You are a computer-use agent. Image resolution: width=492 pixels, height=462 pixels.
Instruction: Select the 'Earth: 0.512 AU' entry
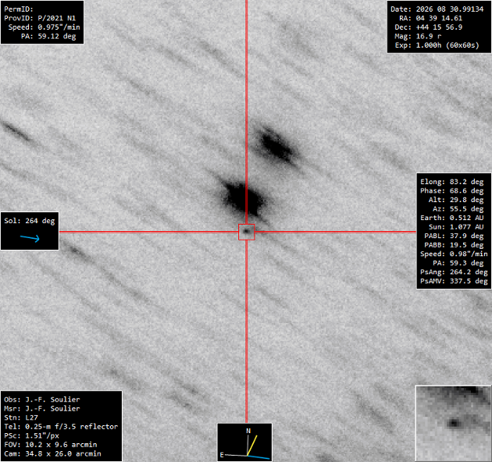pos(452,218)
